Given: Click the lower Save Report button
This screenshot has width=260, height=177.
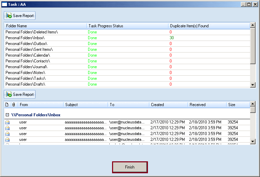Looking at the screenshot, I should (x=20, y=94).
